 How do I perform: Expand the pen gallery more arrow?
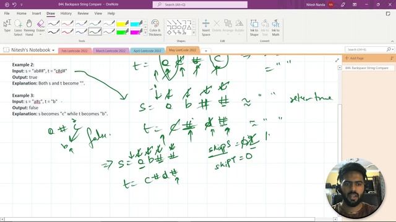[145, 33]
